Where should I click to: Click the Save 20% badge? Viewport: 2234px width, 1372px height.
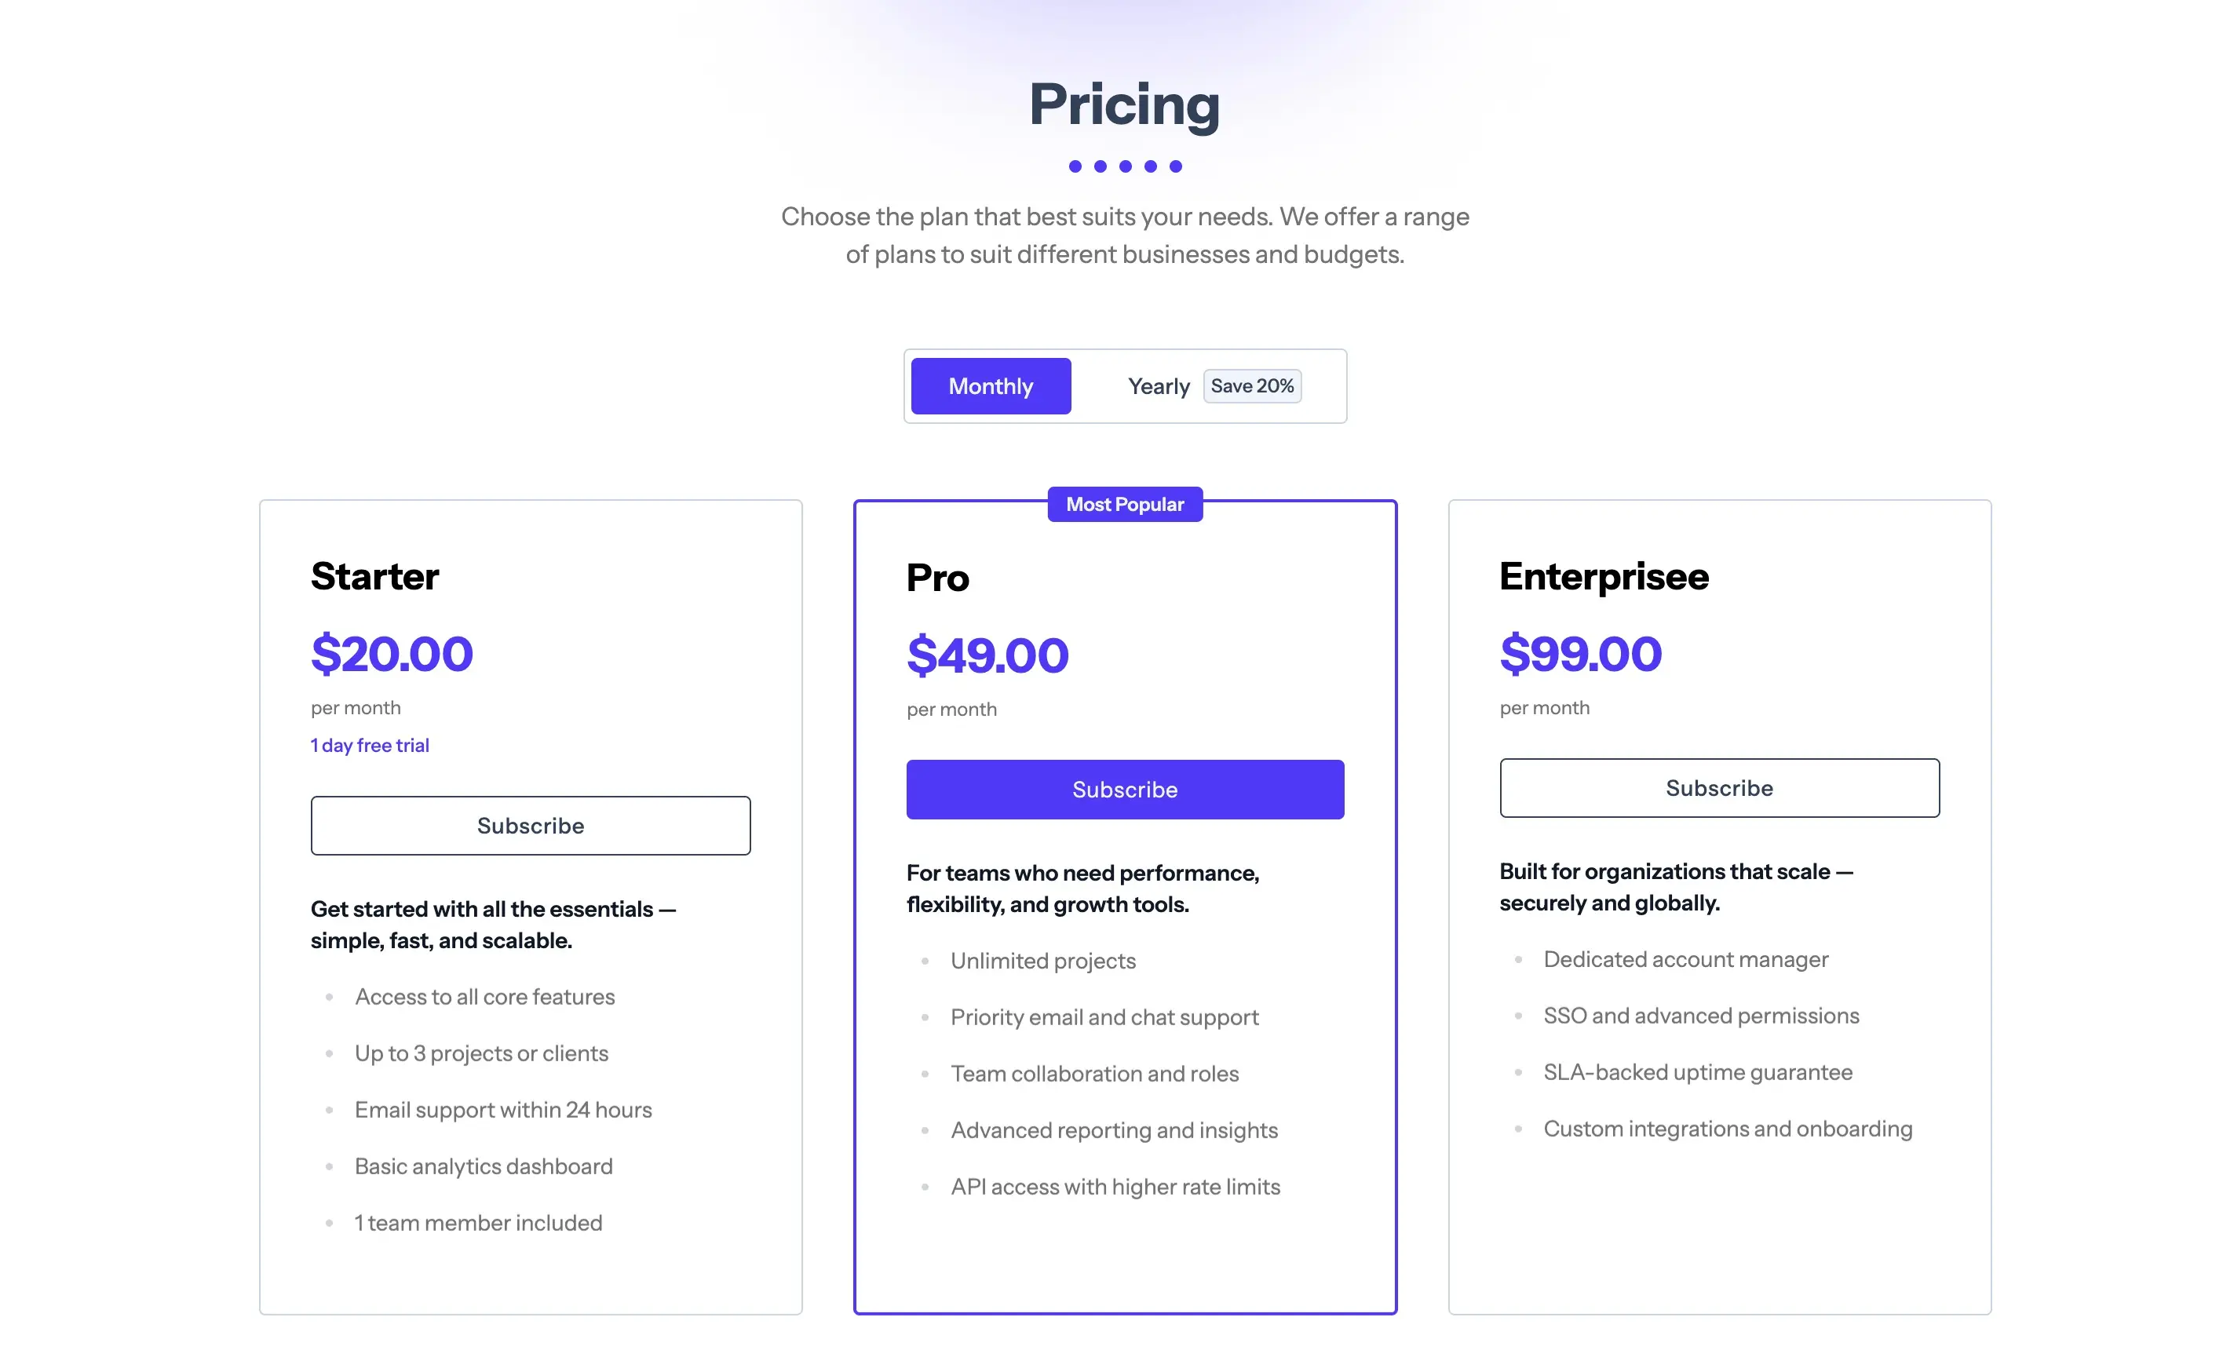pyautogui.click(x=1251, y=385)
